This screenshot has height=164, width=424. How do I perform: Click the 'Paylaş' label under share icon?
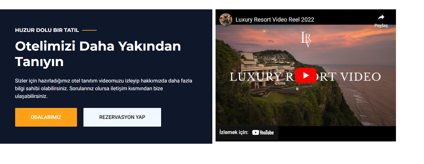(381, 25)
